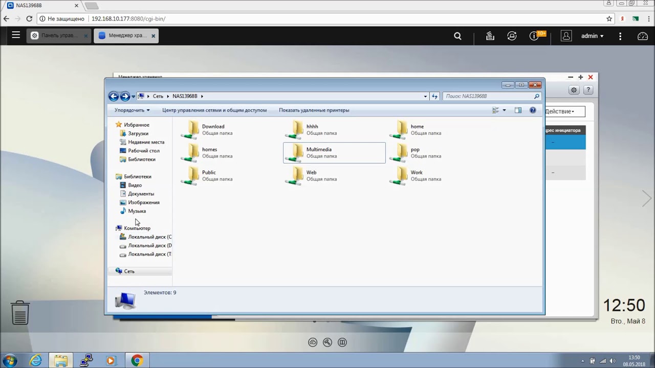Screen dimensions: 655x368
Task: Change the Explorer view mode icon
Action: tap(495, 110)
